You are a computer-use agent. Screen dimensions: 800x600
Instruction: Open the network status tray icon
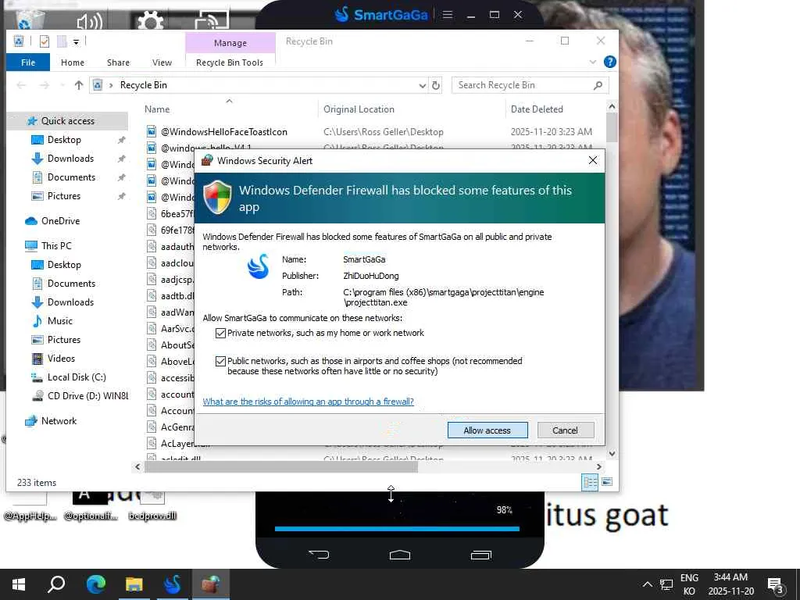(666, 584)
